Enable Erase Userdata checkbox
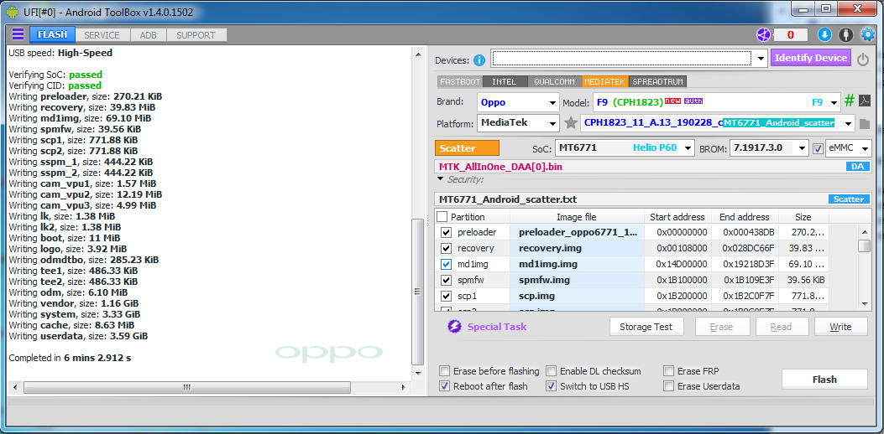 pyautogui.click(x=668, y=386)
